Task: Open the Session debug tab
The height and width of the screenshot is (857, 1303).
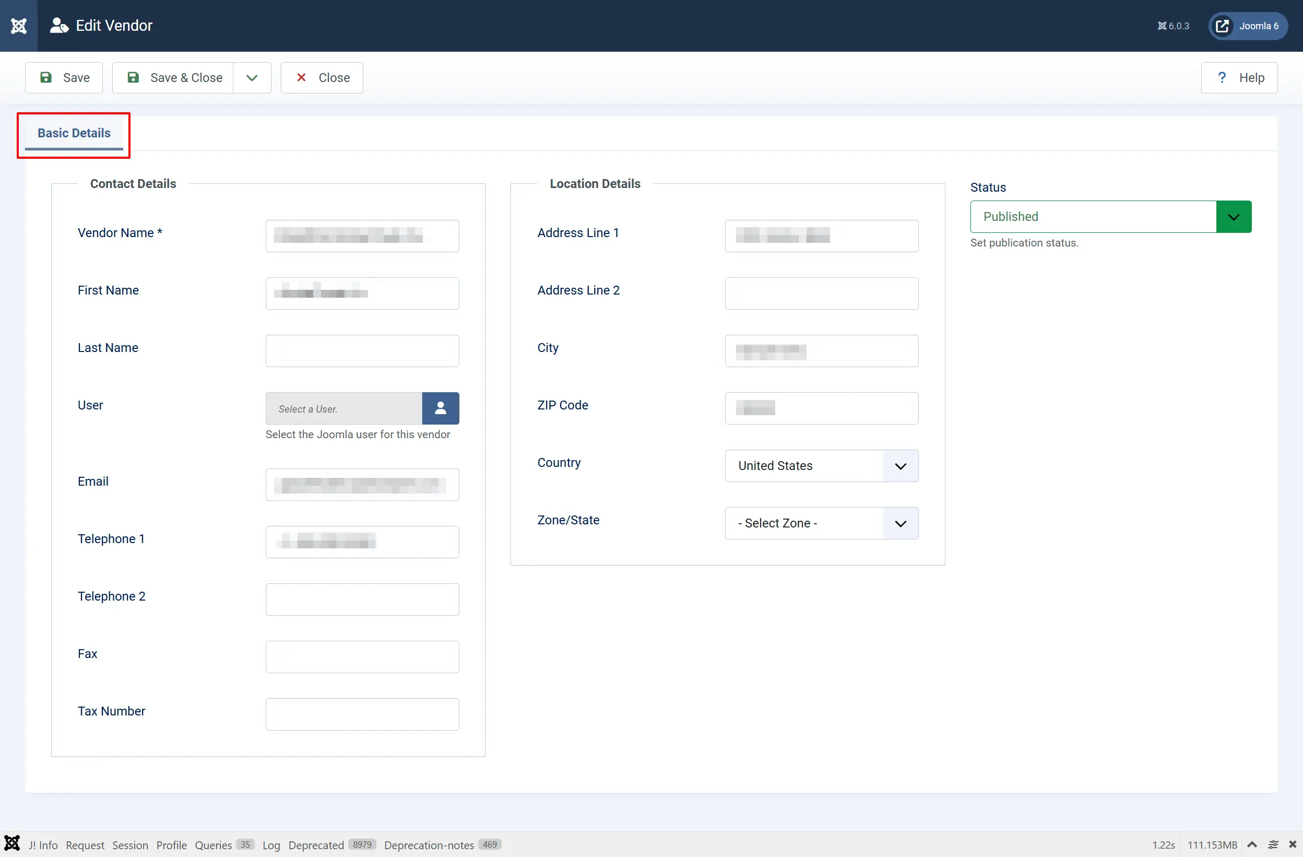Action: point(131,845)
